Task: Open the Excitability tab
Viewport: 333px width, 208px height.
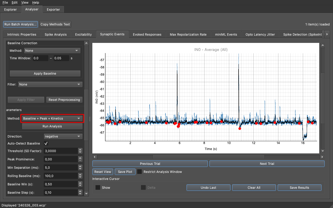Action: point(84,34)
